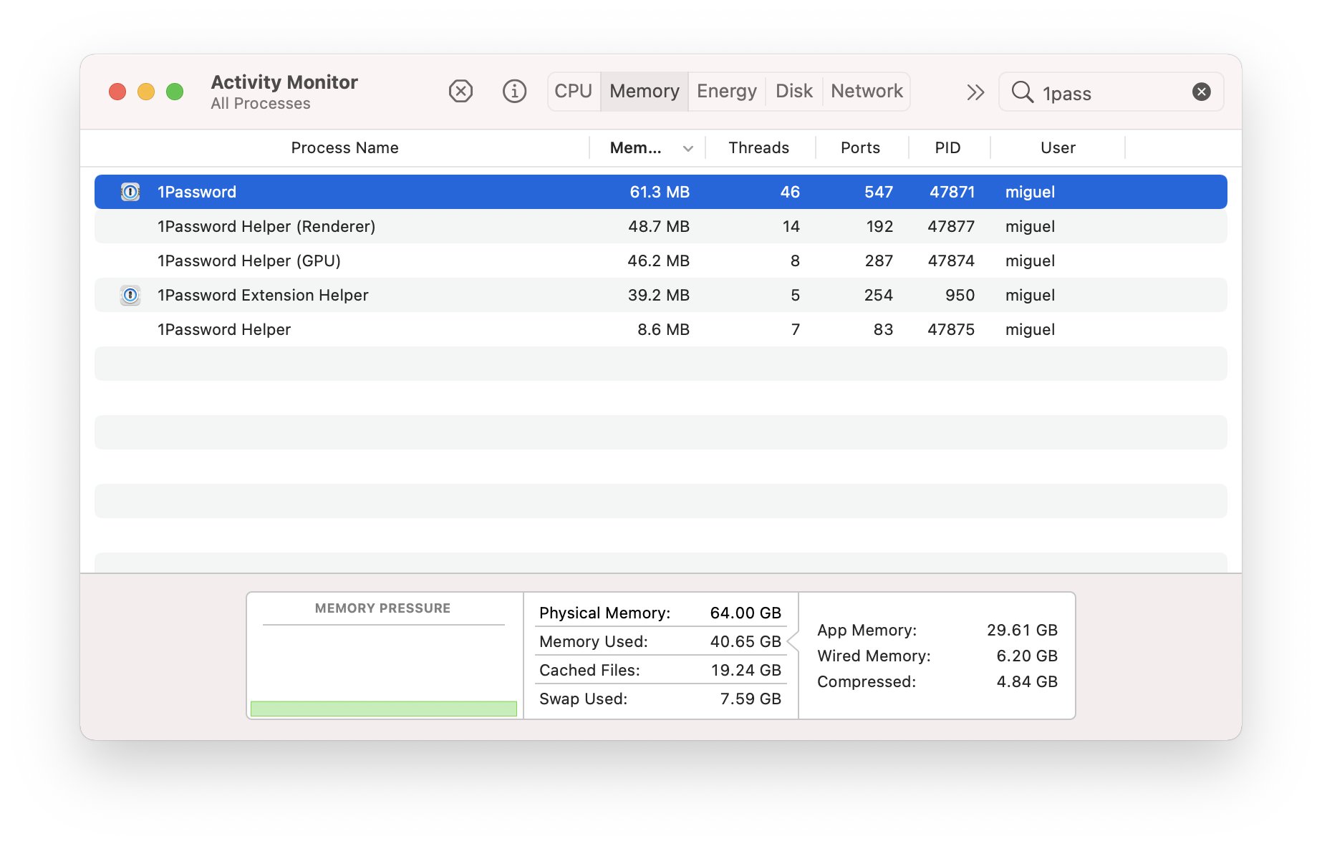Image resolution: width=1322 pixels, height=846 pixels.
Task: Select the 1Password Helper (GPU) row
Action: [661, 261]
